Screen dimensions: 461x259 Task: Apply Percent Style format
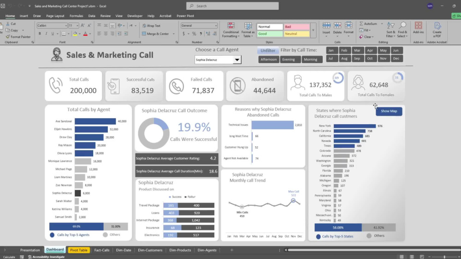(194, 34)
